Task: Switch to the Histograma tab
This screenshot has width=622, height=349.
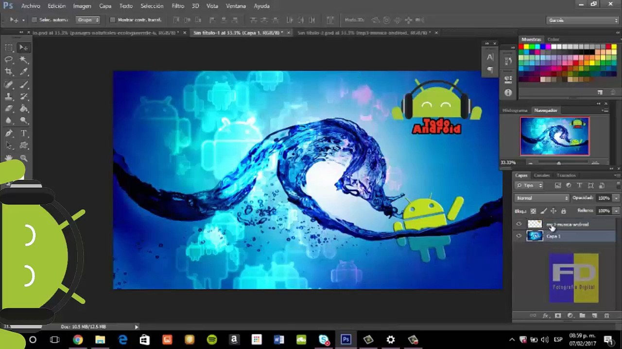Action: pyautogui.click(x=515, y=111)
